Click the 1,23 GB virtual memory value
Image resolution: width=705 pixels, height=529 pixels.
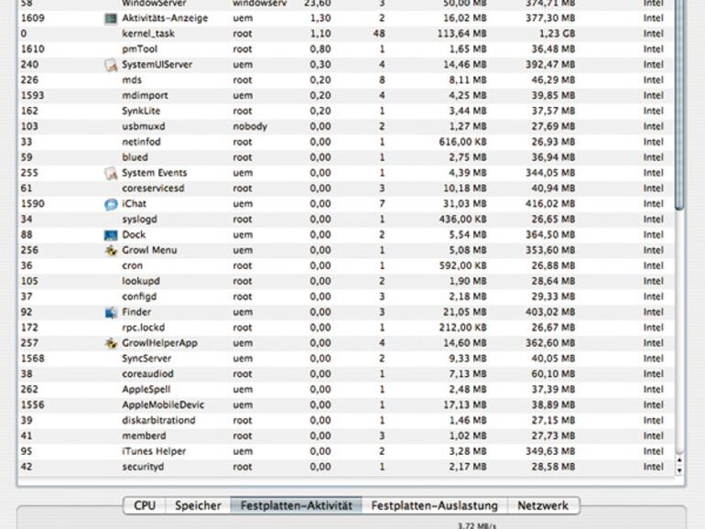coord(557,34)
